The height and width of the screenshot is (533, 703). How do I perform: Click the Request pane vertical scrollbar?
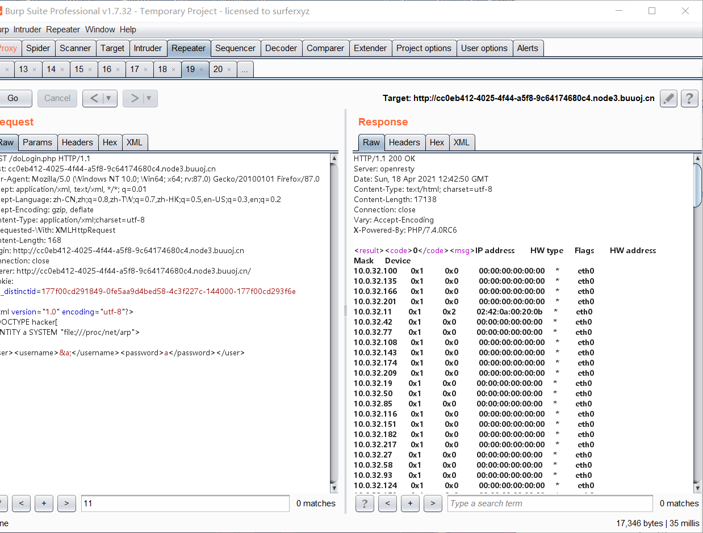click(334, 324)
